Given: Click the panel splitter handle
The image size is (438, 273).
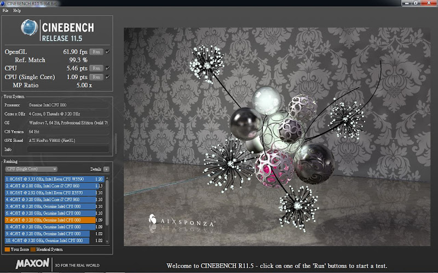Looking at the screenshot, I should click(x=116, y=143).
